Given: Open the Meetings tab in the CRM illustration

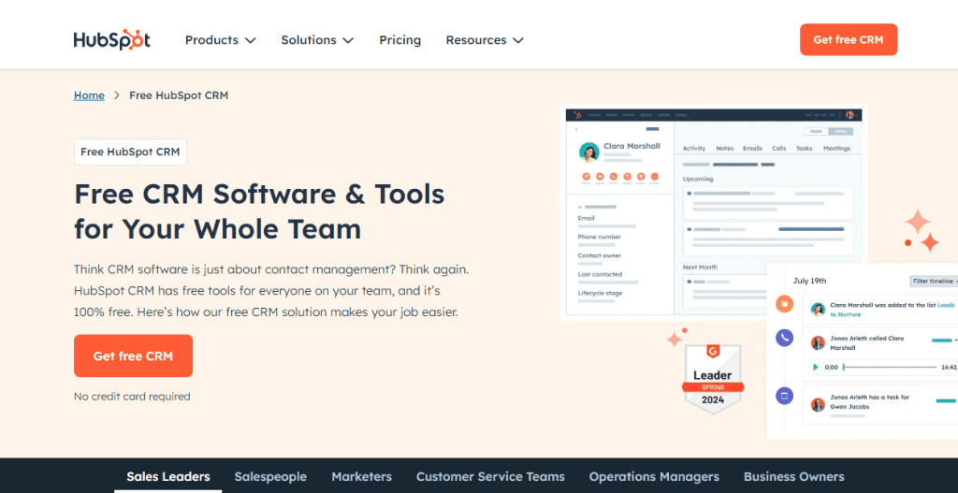Looking at the screenshot, I should [x=836, y=149].
